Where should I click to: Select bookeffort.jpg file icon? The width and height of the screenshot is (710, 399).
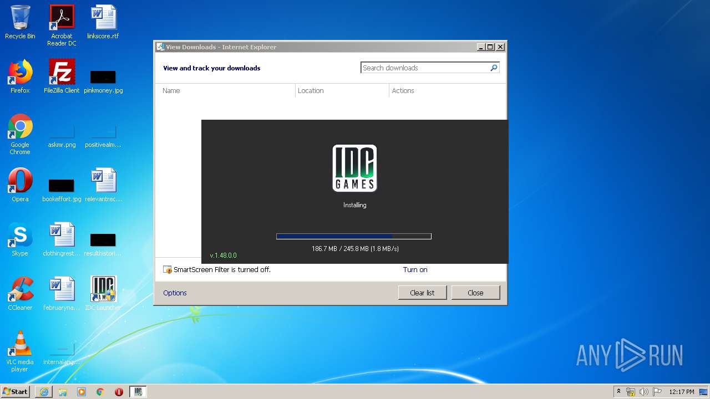[x=62, y=190]
